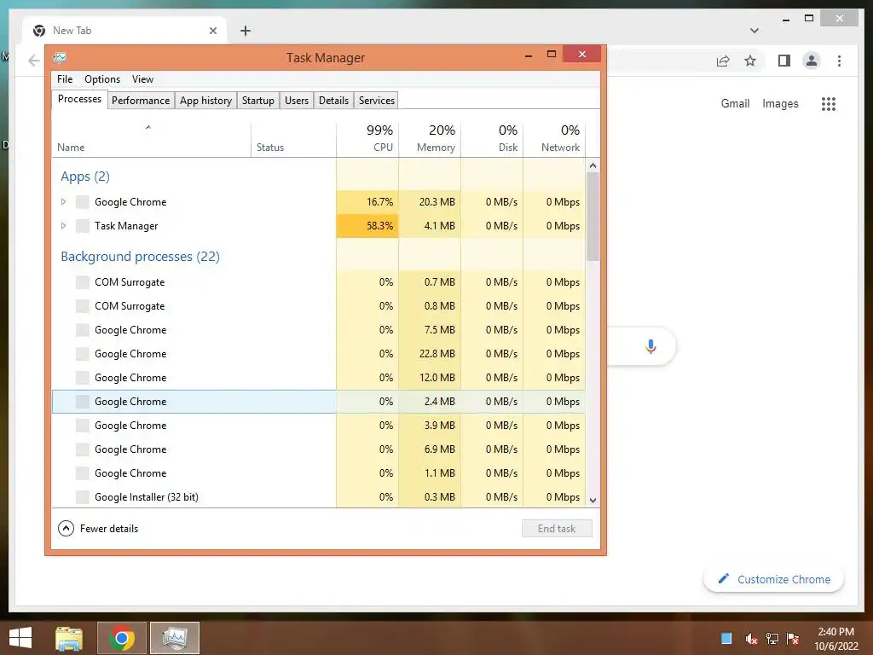
Task: Open Google apps grid icon
Action: [x=829, y=103]
